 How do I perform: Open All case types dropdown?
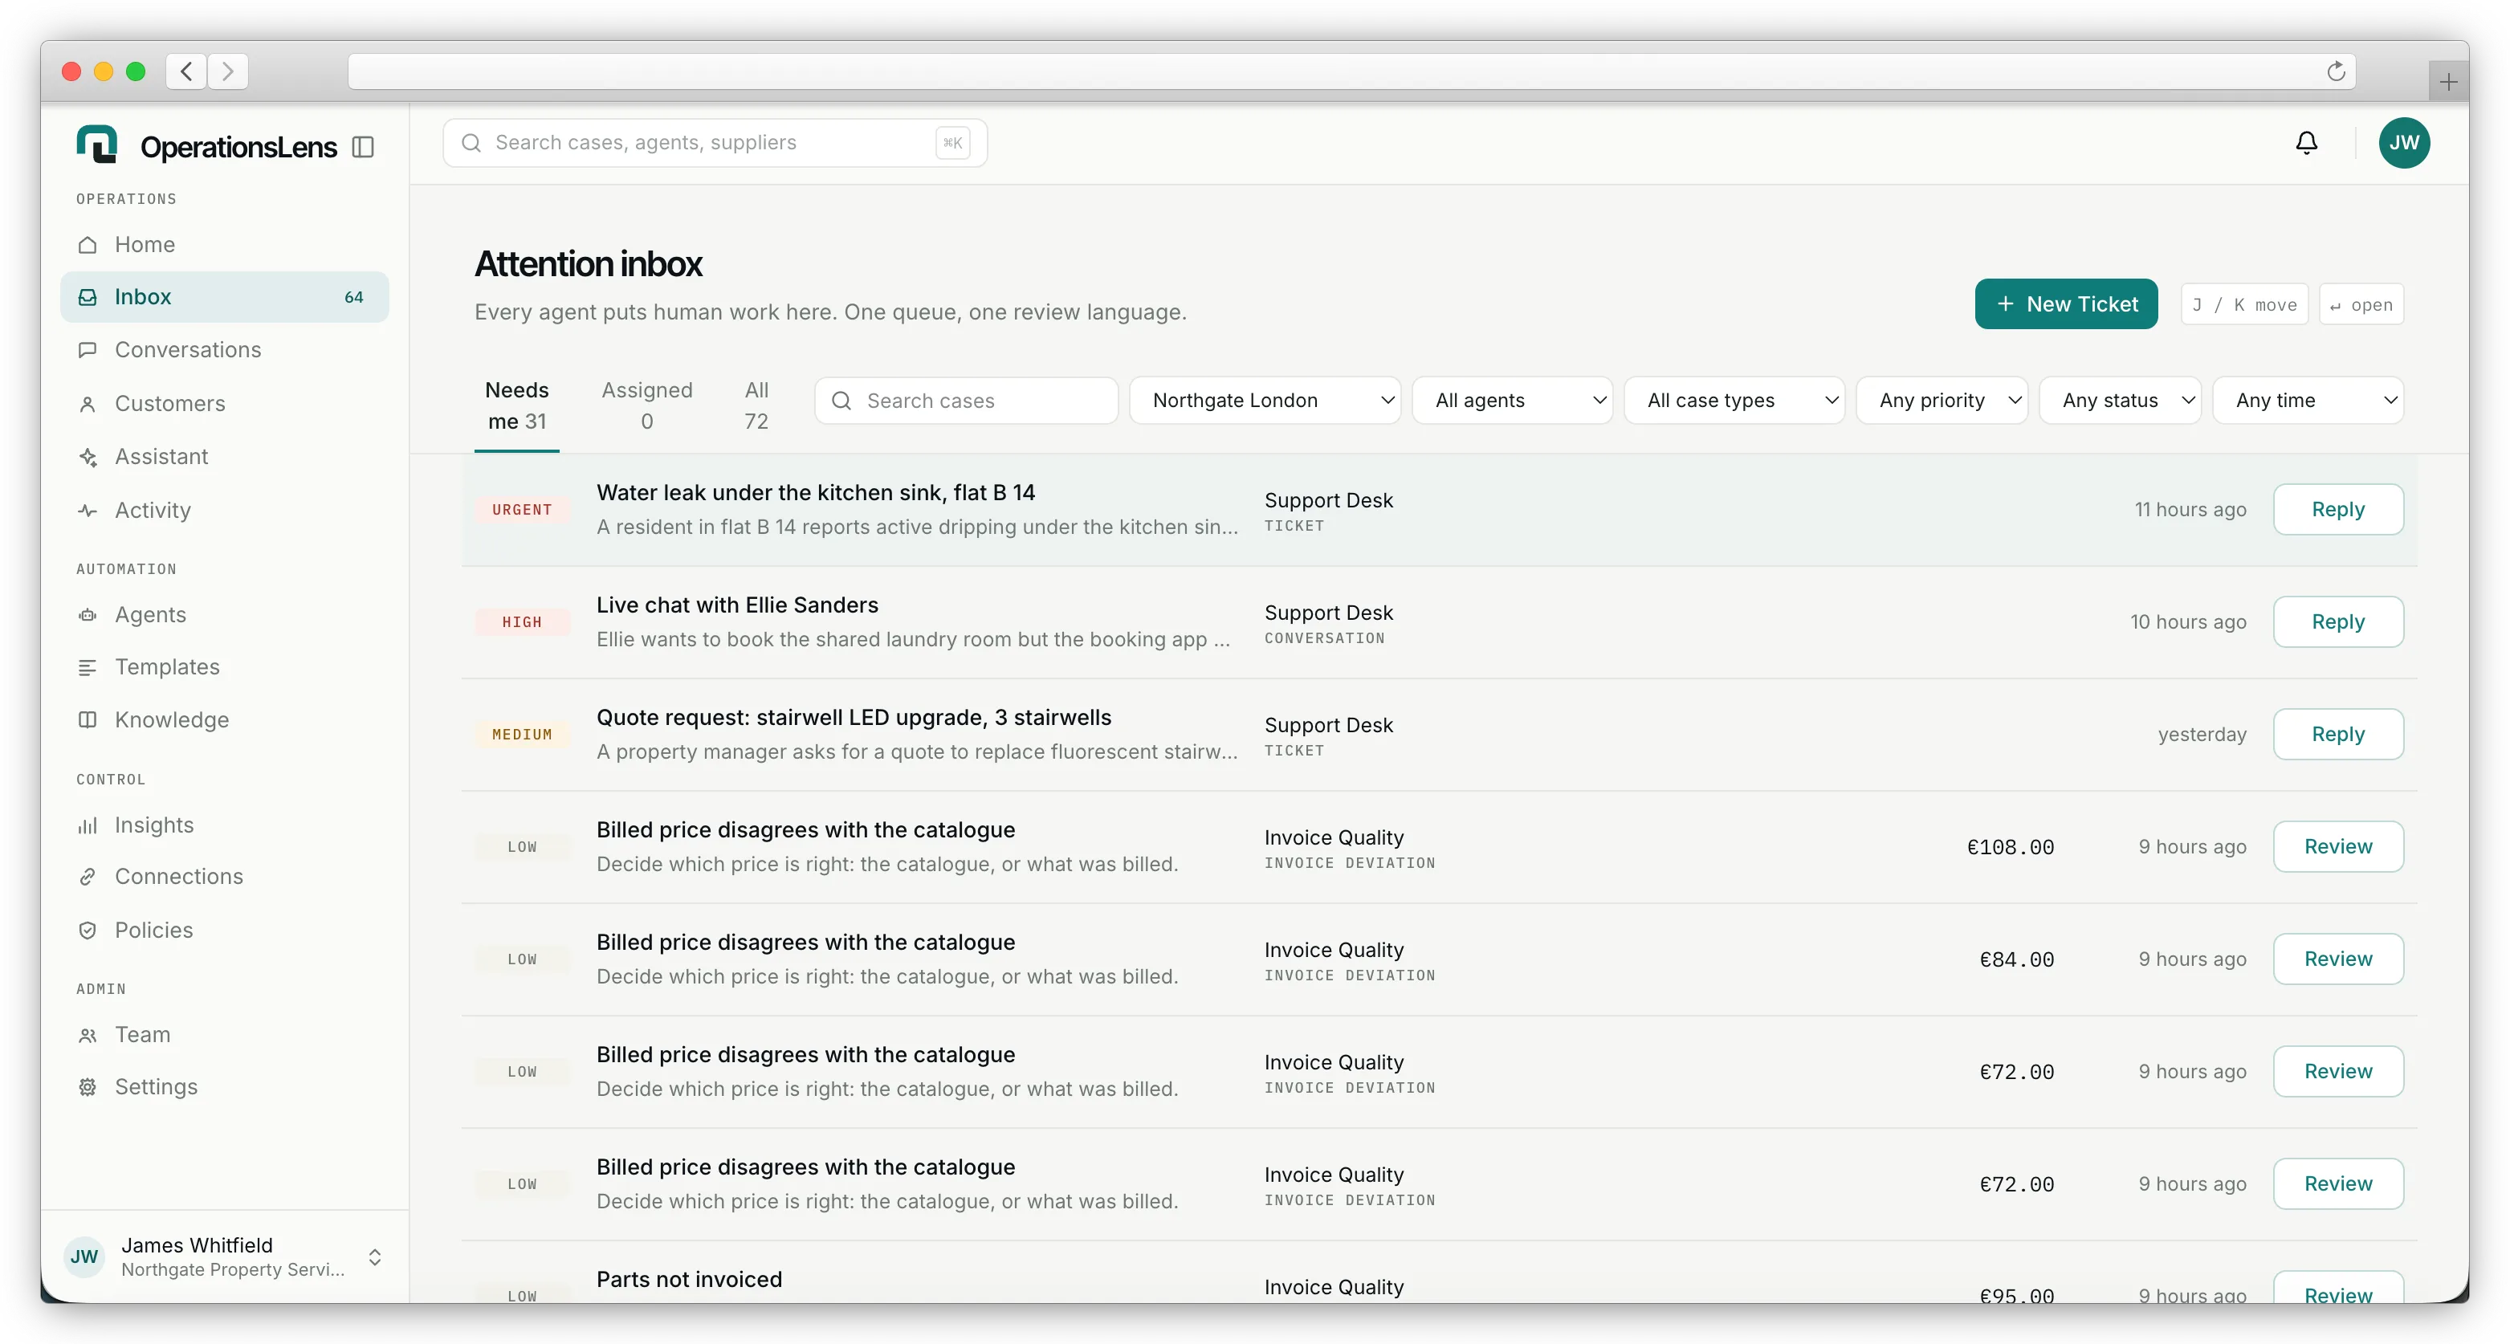[1734, 401]
